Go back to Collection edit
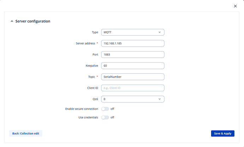 click(26, 134)
